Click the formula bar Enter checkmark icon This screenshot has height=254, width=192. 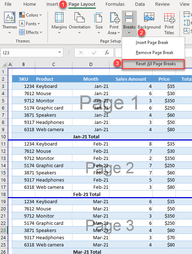(94, 53)
